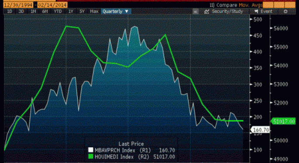
Task: Open the Quarterly periodicity dropdown
Action: click(x=116, y=11)
